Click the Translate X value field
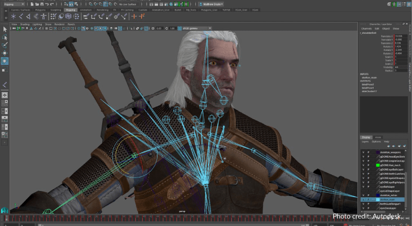The image size is (412, 226). coord(399,36)
